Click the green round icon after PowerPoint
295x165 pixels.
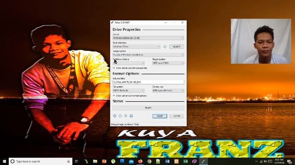[x=113, y=161]
